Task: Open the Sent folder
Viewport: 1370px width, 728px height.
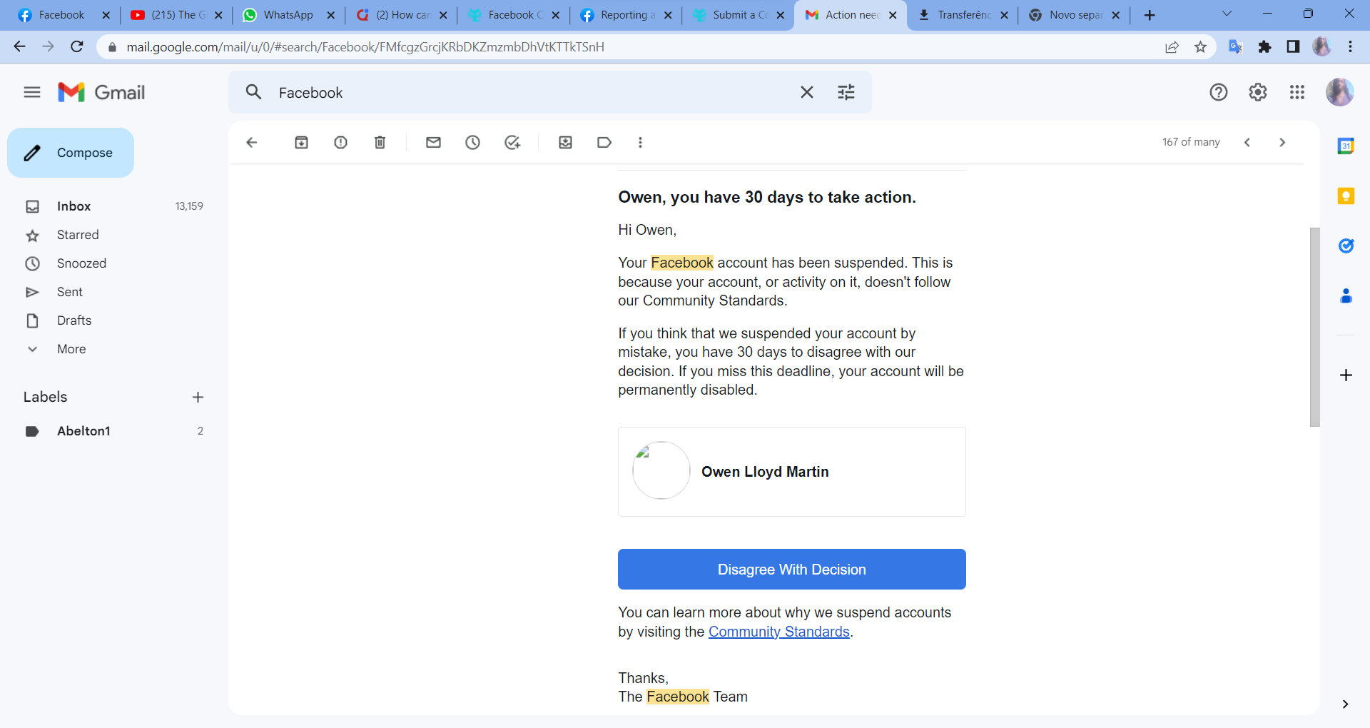Action: (69, 292)
